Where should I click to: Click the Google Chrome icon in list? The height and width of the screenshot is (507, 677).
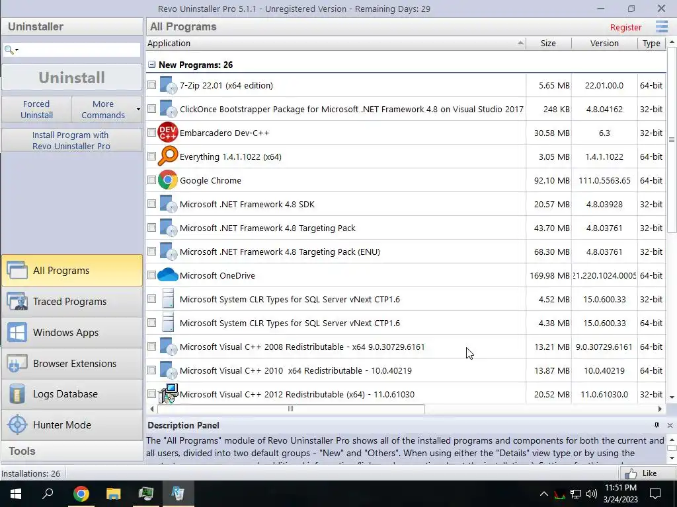pyautogui.click(x=168, y=180)
